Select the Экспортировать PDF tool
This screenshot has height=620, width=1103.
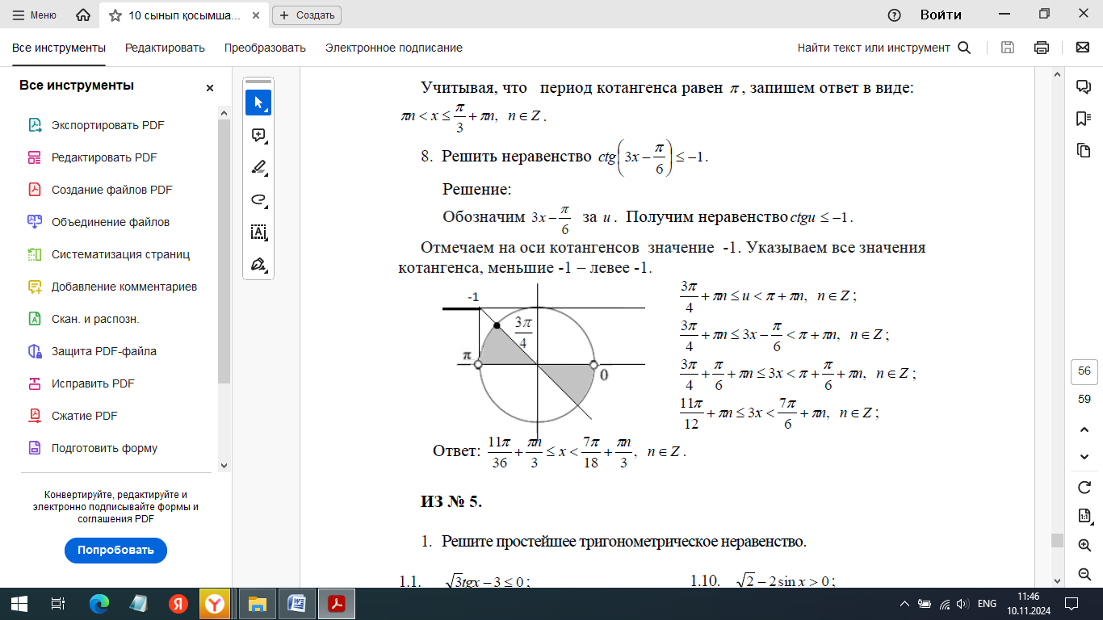(x=108, y=125)
